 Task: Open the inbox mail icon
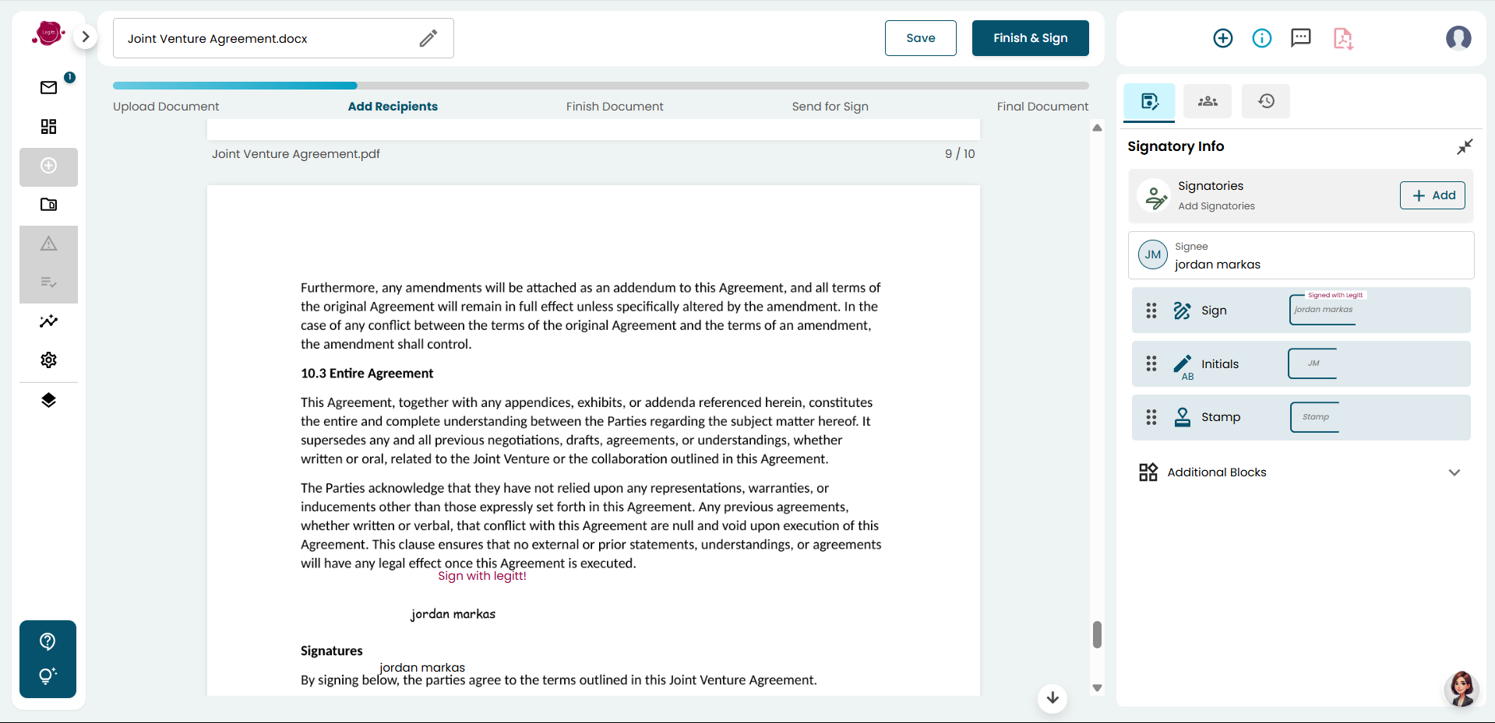48,87
